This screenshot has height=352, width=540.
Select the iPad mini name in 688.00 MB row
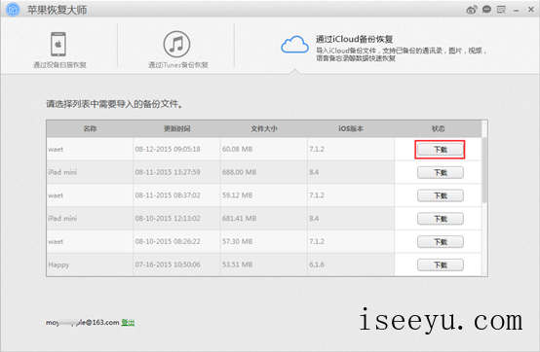[x=62, y=172]
